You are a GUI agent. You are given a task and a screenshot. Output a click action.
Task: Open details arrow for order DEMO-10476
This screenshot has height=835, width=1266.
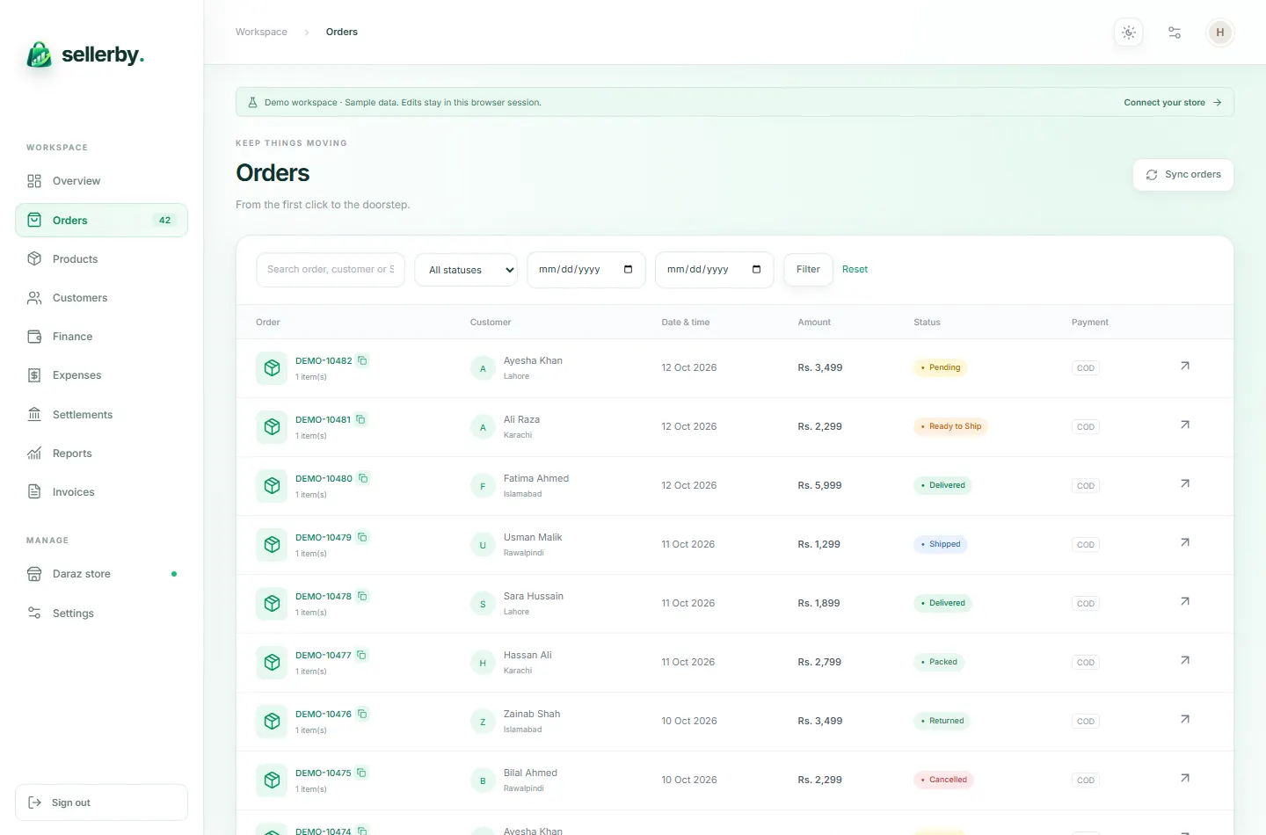[x=1185, y=719]
